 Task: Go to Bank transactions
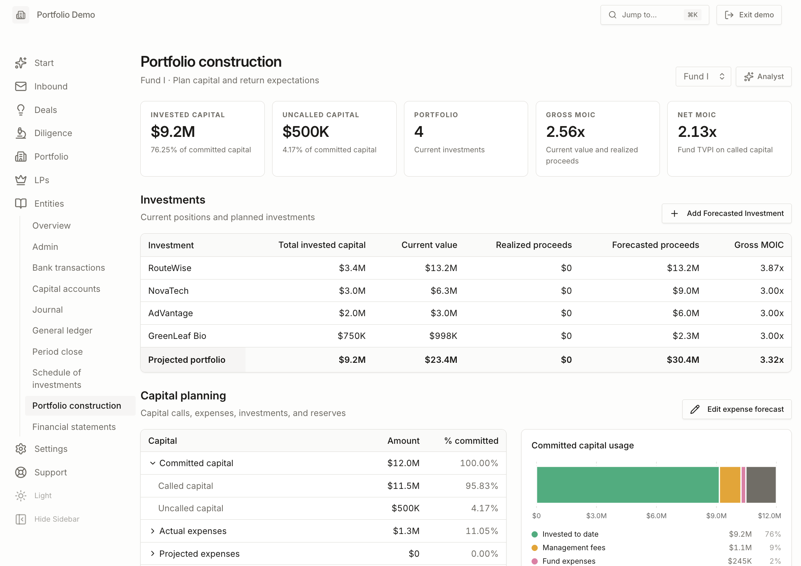[69, 268]
